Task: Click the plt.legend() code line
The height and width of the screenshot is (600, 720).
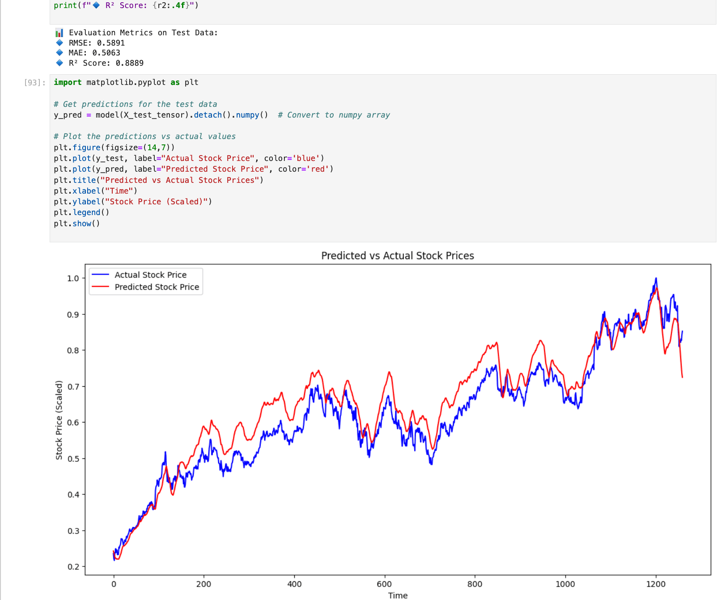Action: (81, 212)
